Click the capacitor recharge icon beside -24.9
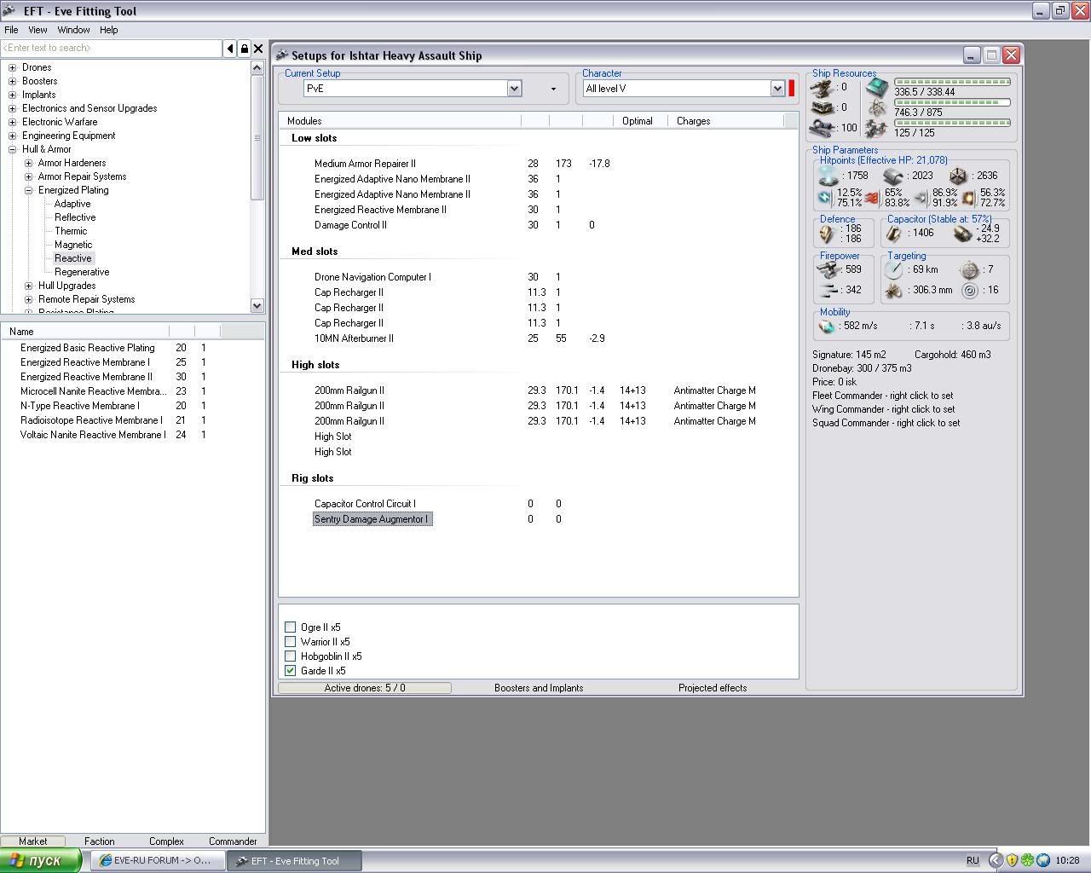 [962, 233]
